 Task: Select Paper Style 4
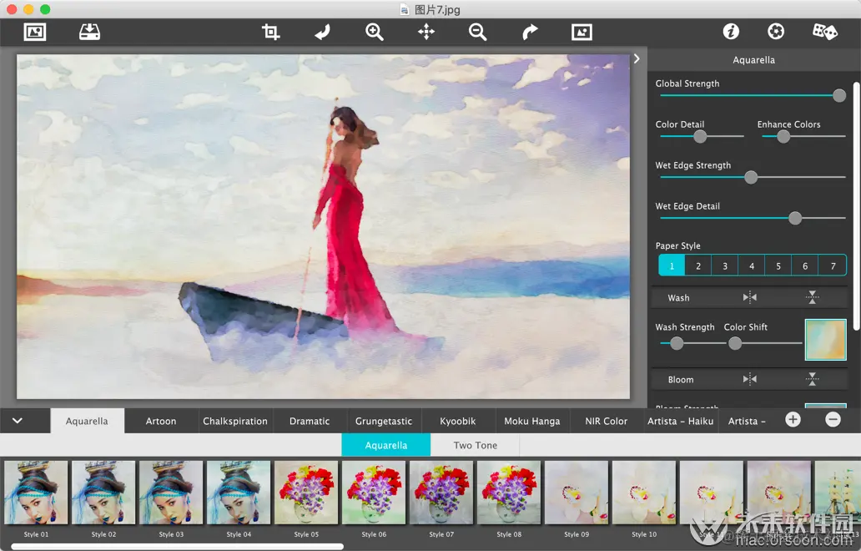point(752,265)
